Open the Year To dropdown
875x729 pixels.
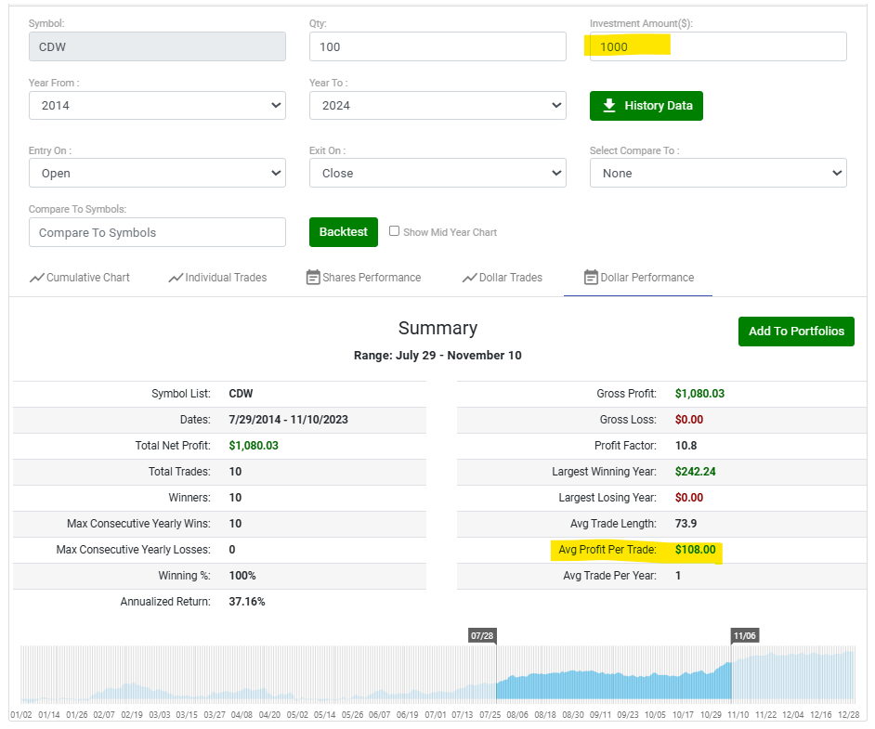pos(437,106)
